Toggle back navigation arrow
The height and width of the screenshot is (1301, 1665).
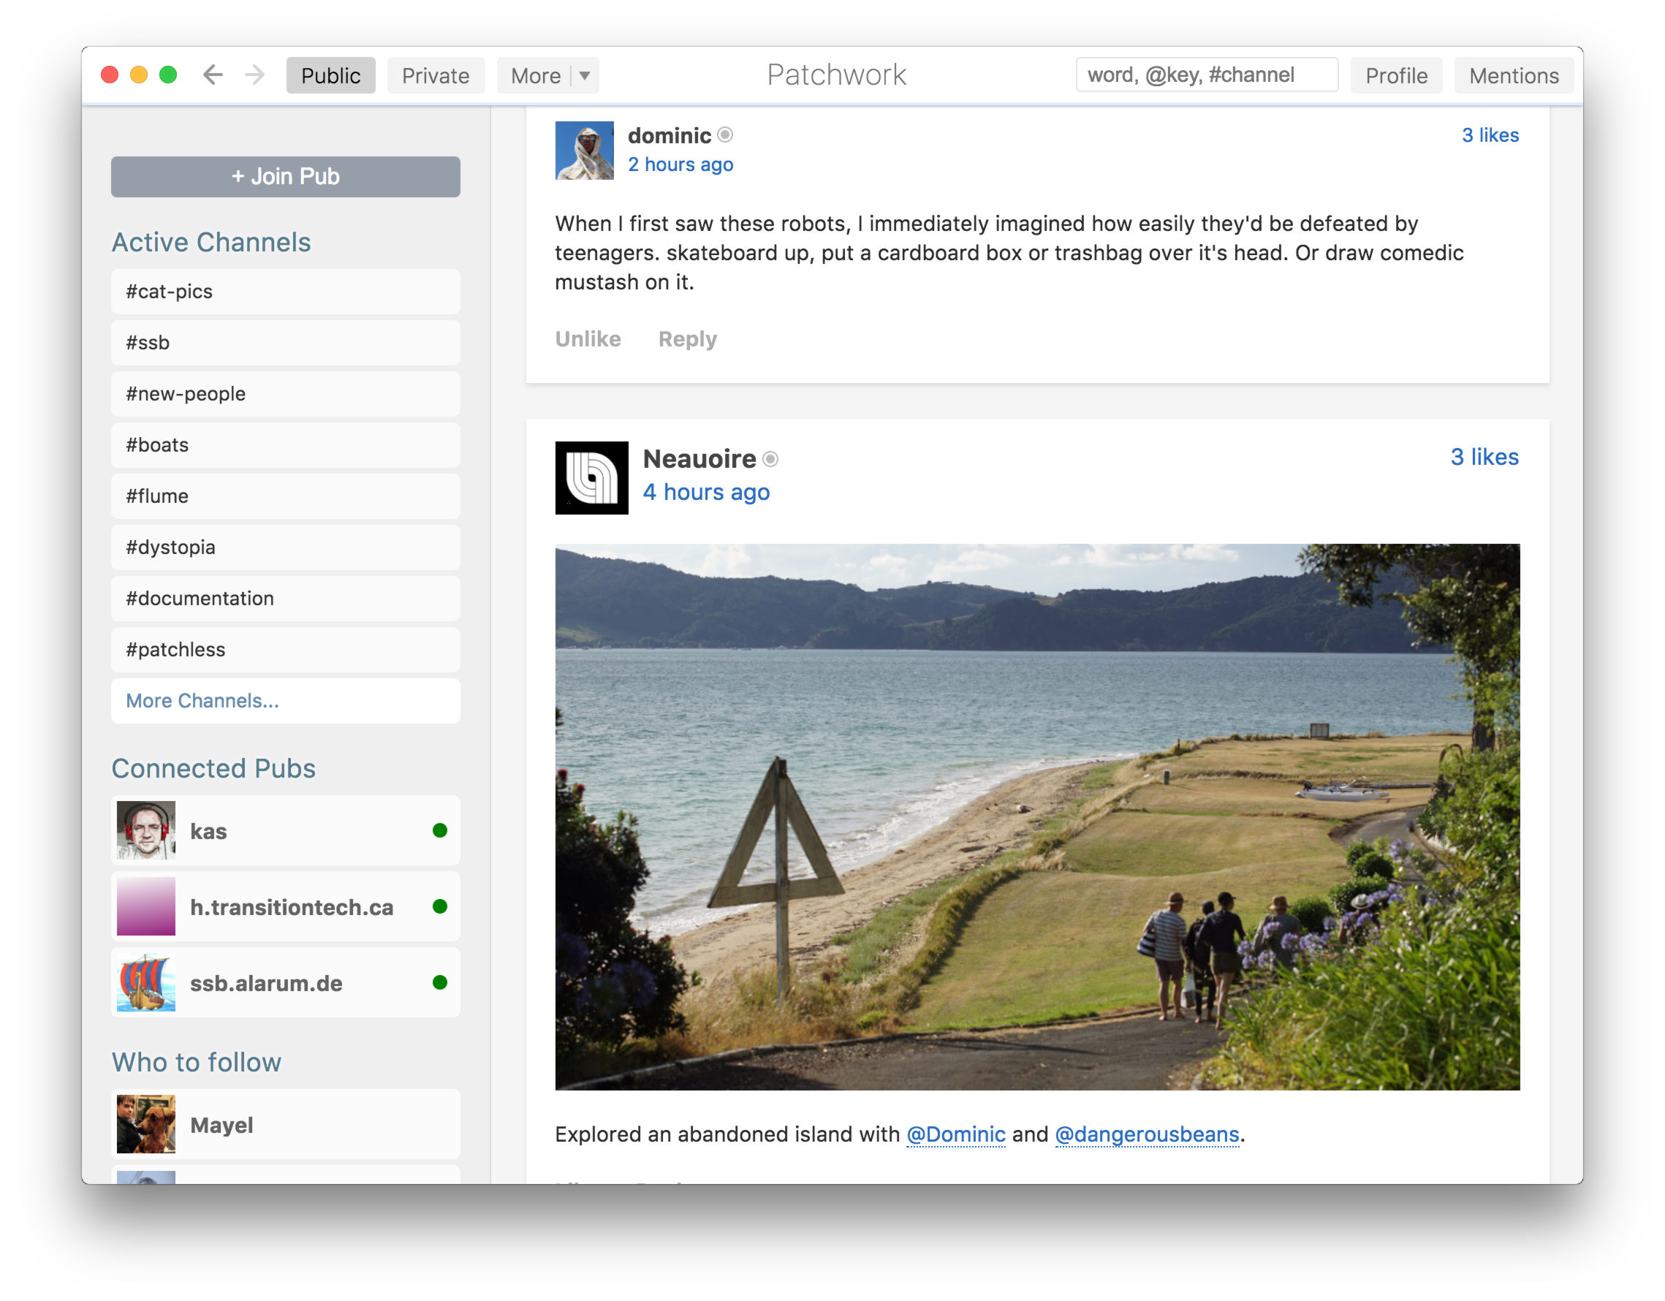tap(213, 75)
